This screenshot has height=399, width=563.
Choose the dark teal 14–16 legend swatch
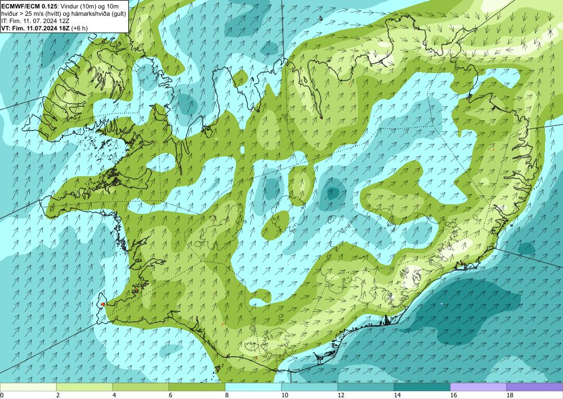[x=422, y=387]
